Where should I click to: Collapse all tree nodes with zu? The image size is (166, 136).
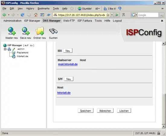pos(31,45)
